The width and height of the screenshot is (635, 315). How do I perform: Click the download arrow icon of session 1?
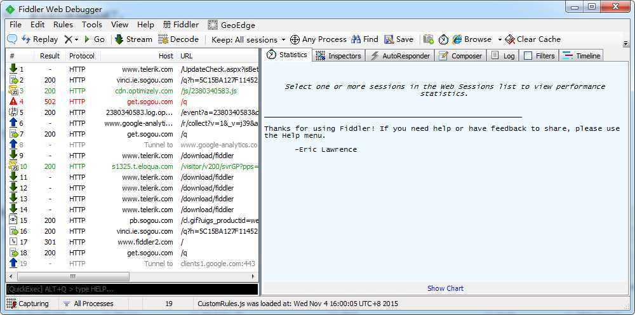coord(13,69)
